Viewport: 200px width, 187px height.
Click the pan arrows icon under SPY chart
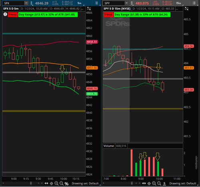[144, 183]
